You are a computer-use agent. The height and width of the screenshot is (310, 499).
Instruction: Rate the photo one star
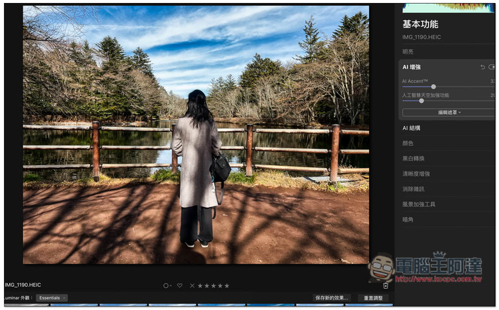[200, 286]
